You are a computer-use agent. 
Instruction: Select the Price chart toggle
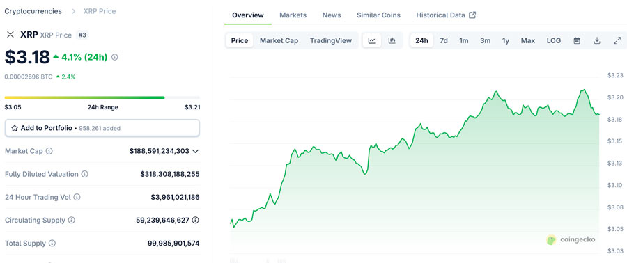(240, 41)
